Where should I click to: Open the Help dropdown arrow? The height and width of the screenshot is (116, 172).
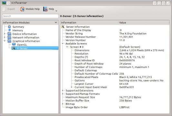tap(56, 11)
